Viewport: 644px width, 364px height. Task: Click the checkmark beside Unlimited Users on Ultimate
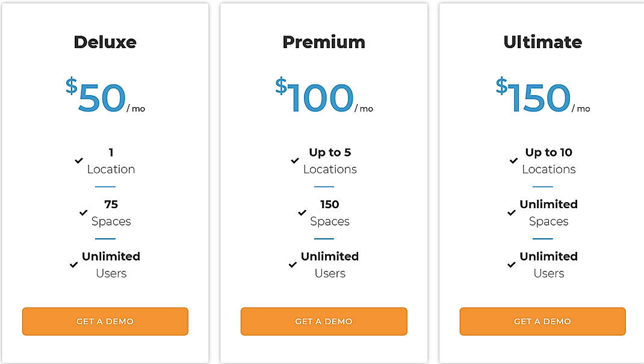coord(512,265)
